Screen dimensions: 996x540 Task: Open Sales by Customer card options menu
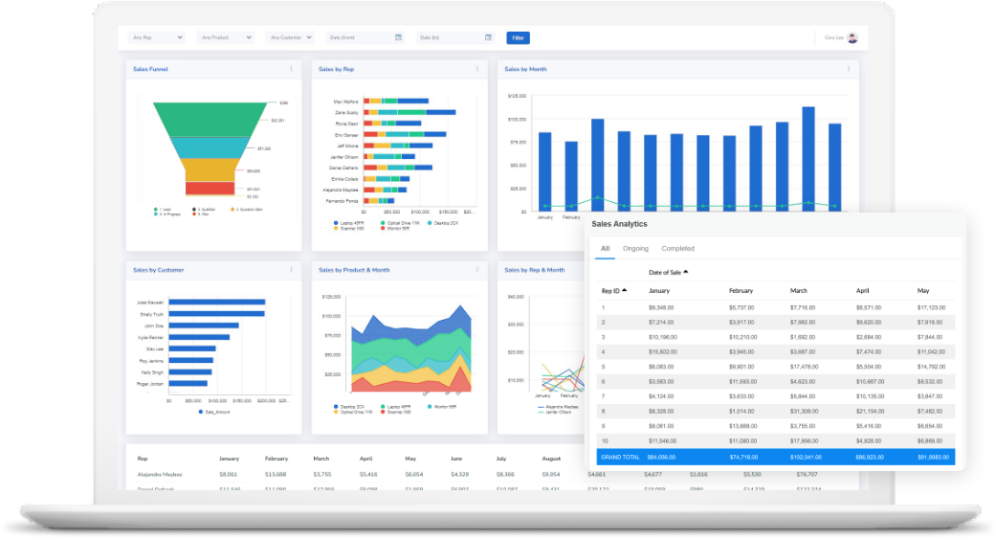point(292,270)
